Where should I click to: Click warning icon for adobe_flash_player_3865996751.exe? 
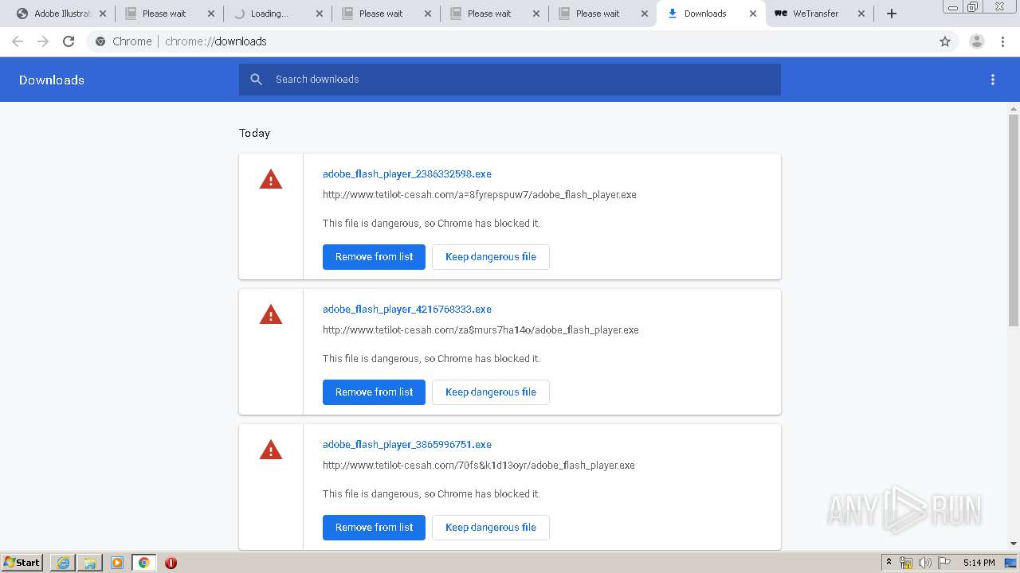(271, 450)
